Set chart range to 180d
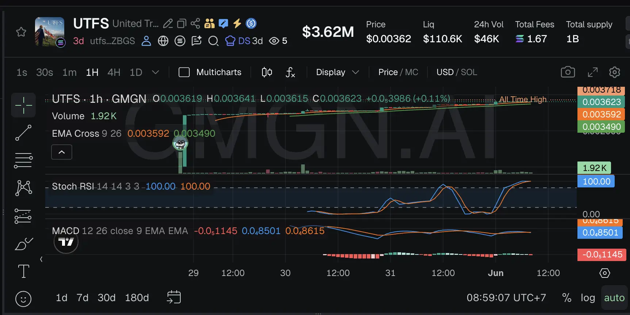This screenshot has width=630, height=315. point(137,298)
